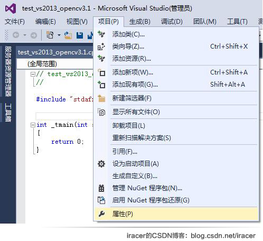Click the 添加现有项 icon
Viewport: 263px width, 241px height.
(x=101, y=85)
